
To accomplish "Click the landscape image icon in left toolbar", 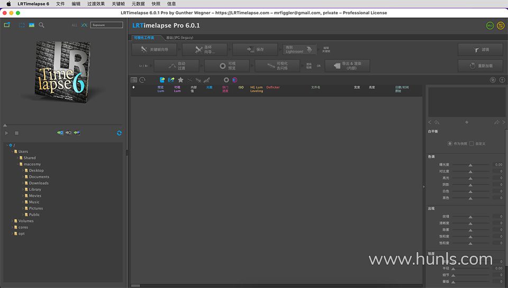I will pyautogui.click(x=31, y=25).
